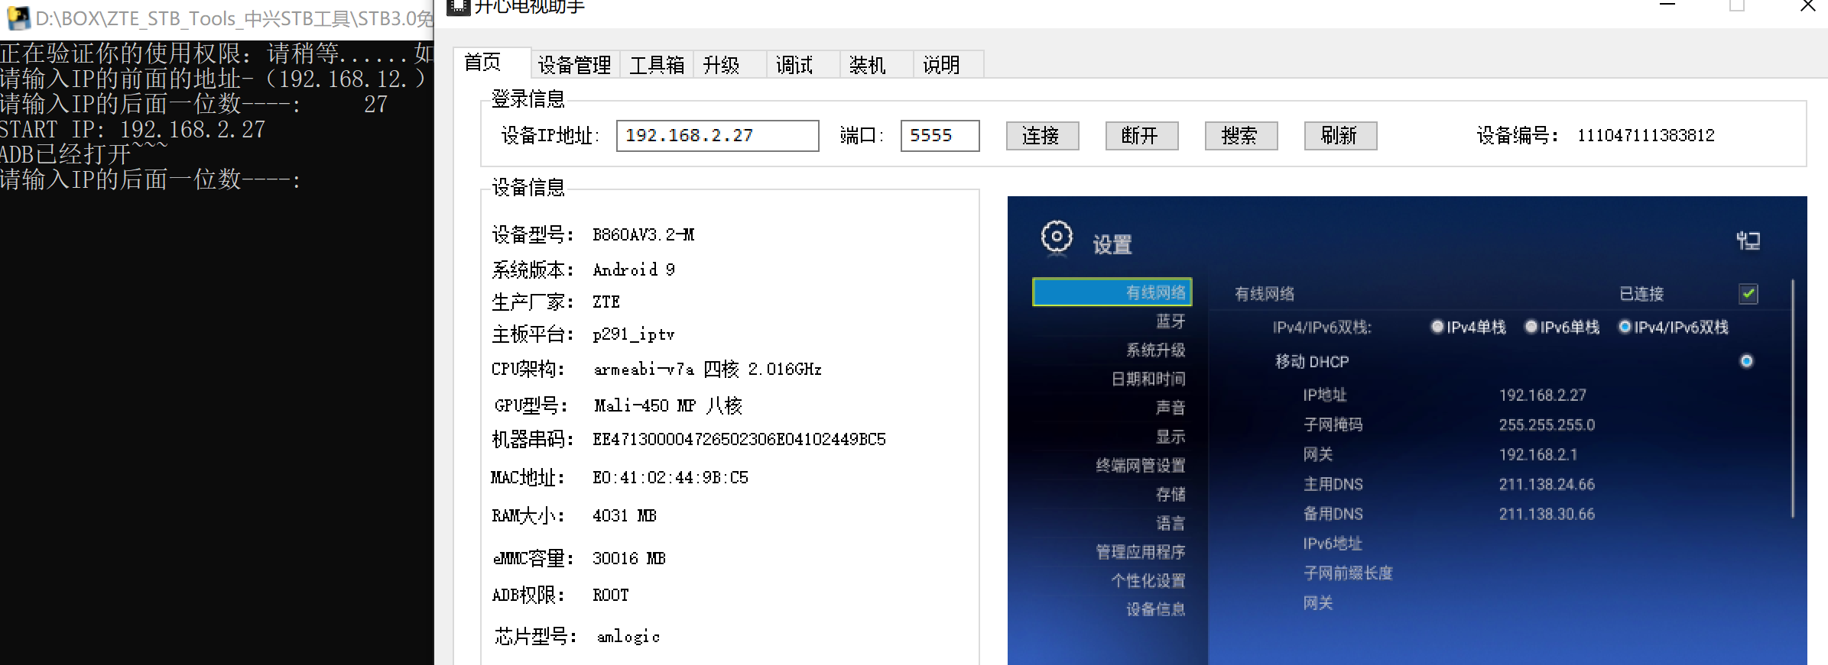Click the command prompt window title icon
The width and height of the screenshot is (1828, 665).
(18, 18)
